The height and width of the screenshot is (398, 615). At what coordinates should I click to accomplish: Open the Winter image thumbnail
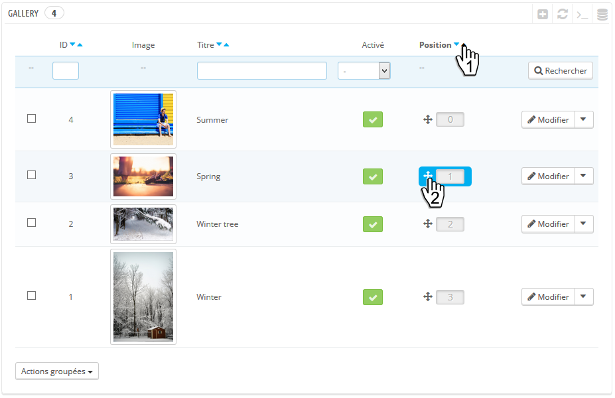click(143, 297)
